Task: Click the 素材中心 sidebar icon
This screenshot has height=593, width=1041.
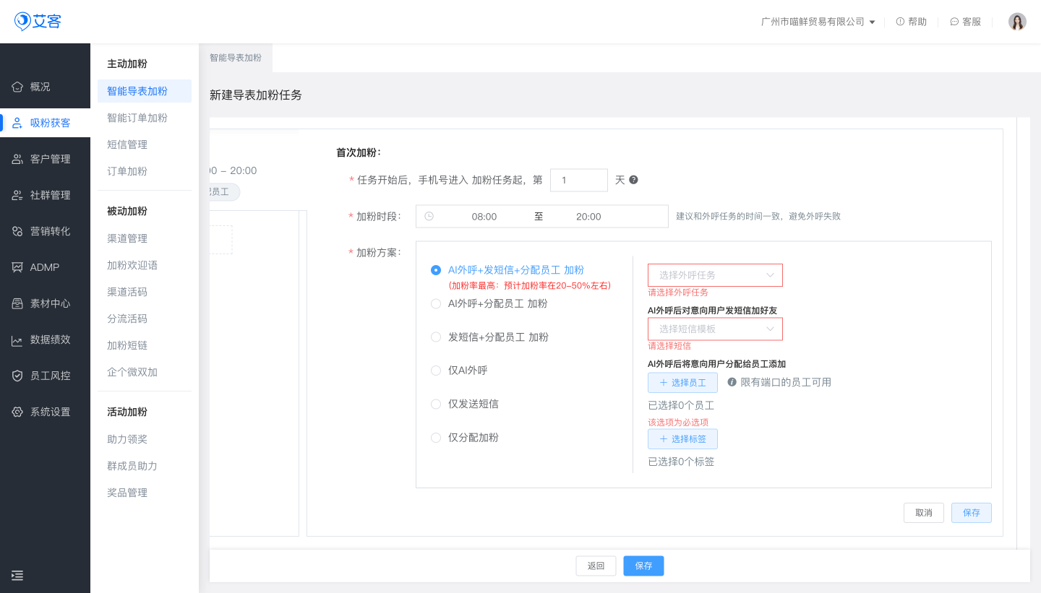Action: coord(17,303)
